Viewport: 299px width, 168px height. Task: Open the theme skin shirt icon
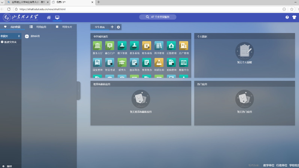click(x=294, y=17)
